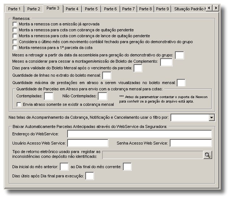Switch to the Parte 1 tab
Viewport: 228px width, 208px height.
pos(14,9)
